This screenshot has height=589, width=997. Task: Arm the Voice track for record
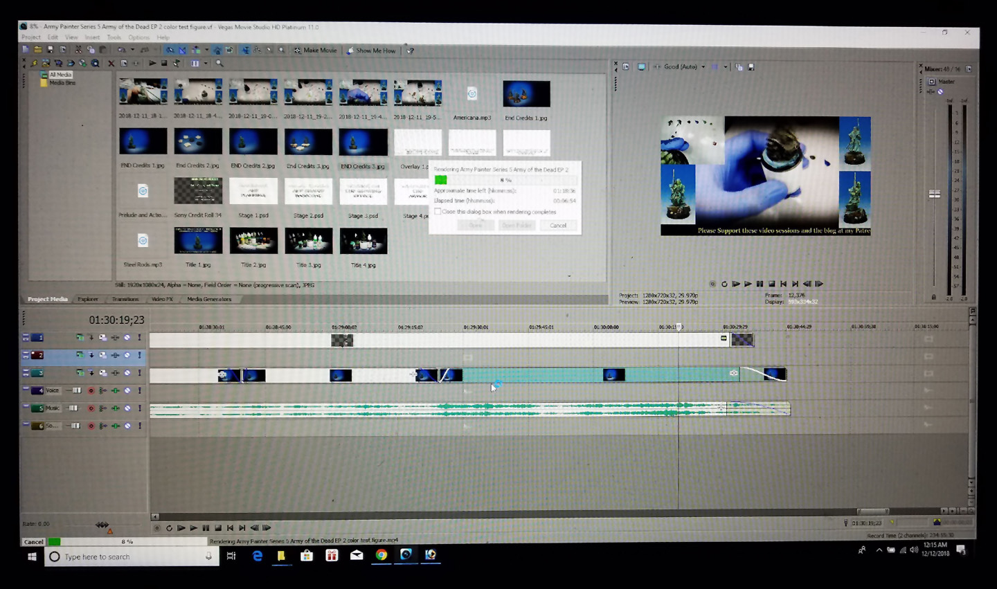point(91,390)
